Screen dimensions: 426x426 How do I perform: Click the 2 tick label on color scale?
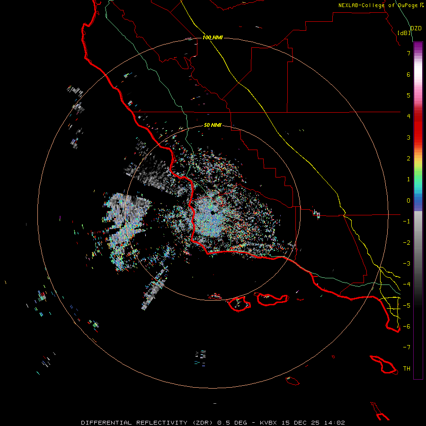coord(408,159)
